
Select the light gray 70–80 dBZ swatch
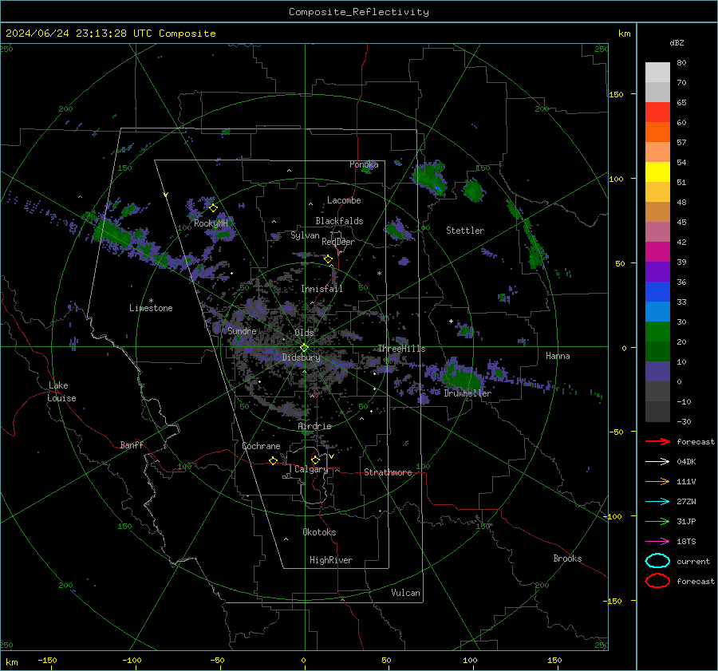point(657,73)
